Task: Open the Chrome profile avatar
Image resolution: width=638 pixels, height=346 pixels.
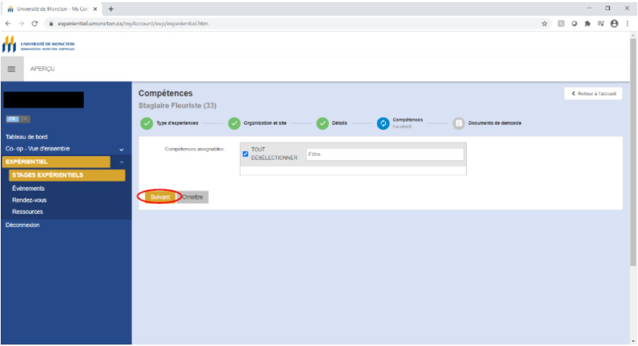Action: 614,24
